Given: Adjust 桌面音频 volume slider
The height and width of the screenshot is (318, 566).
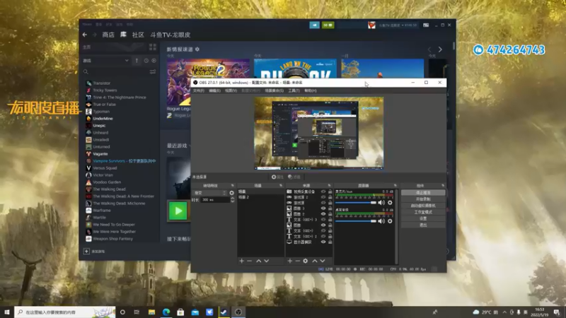Looking at the screenshot, I should (356, 221).
